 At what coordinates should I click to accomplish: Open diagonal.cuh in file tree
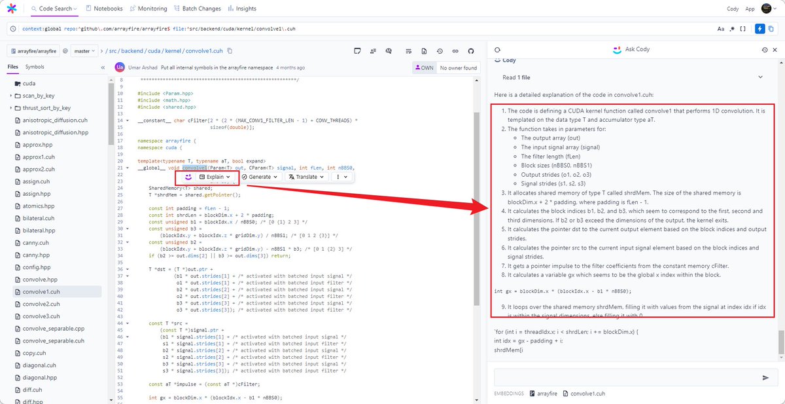(x=39, y=365)
